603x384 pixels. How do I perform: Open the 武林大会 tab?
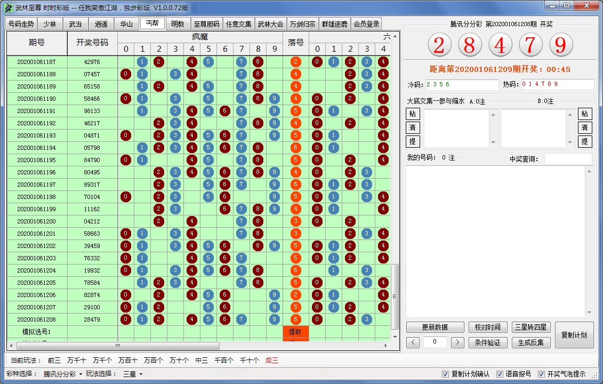tap(271, 24)
